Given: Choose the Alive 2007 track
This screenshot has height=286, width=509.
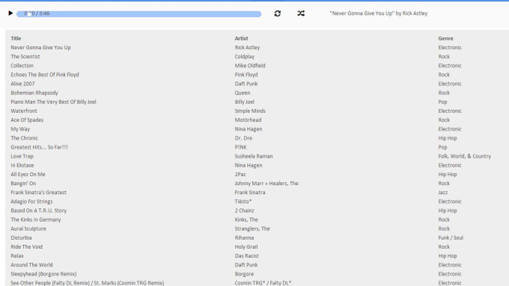Looking at the screenshot, I should click(x=23, y=84).
